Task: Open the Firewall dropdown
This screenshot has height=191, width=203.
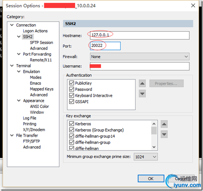Action: coord(140,57)
